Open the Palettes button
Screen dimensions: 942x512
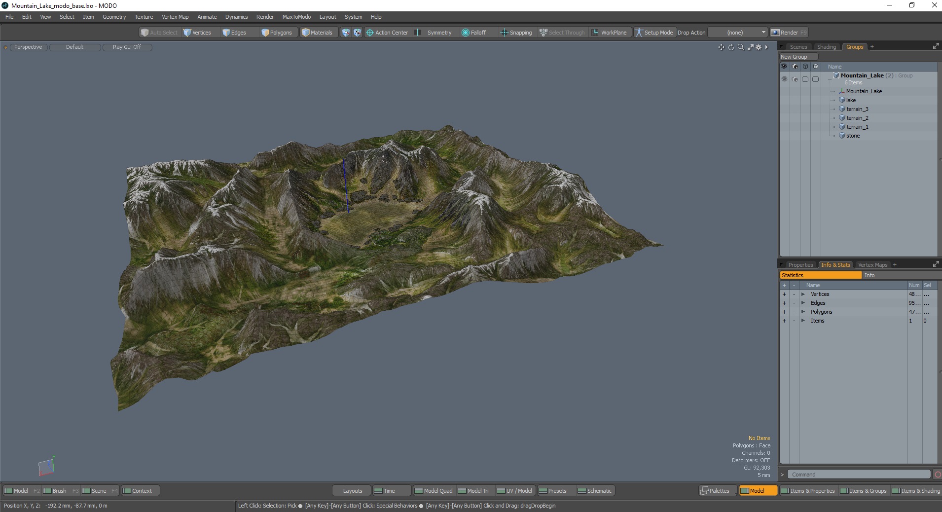click(x=718, y=491)
